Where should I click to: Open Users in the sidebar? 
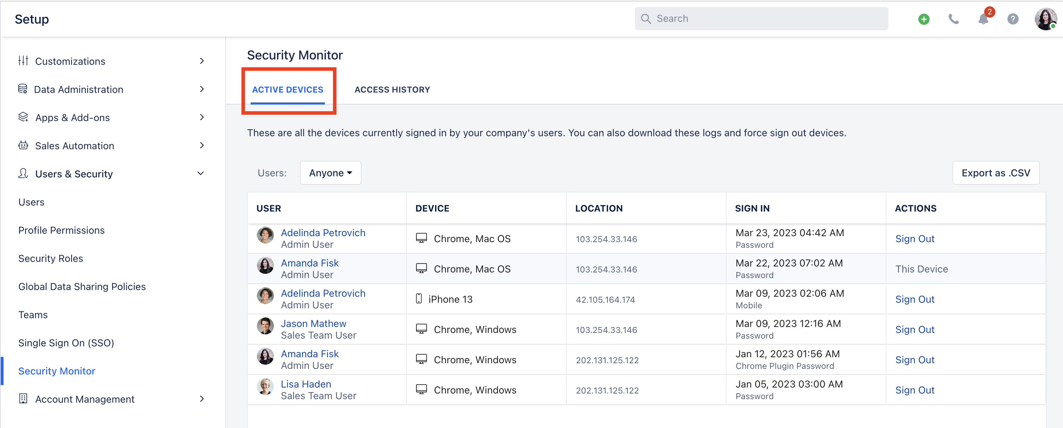click(x=31, y=202)
